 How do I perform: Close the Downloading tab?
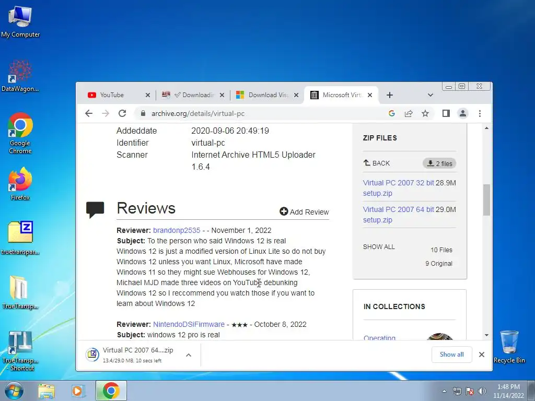tap(222, 95)
